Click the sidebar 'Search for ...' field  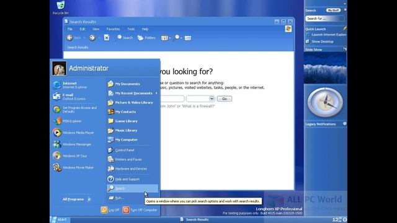[324, 19]
